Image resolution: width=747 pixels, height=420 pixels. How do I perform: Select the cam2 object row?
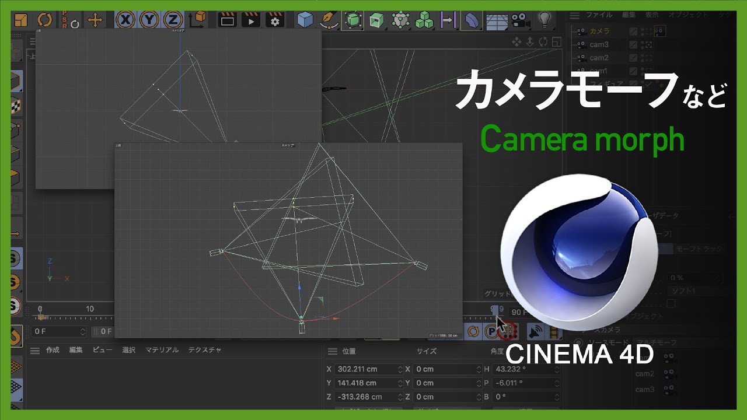click(x=599, y=58)
